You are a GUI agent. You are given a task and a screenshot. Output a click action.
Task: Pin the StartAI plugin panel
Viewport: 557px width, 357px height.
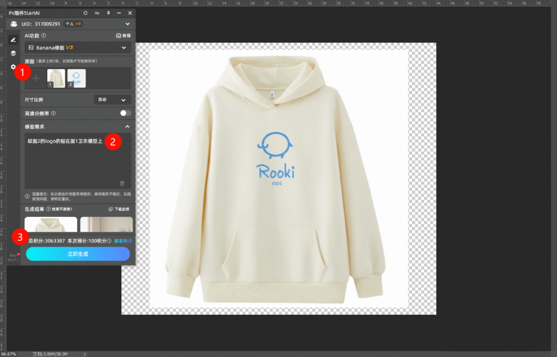point(108,12)
